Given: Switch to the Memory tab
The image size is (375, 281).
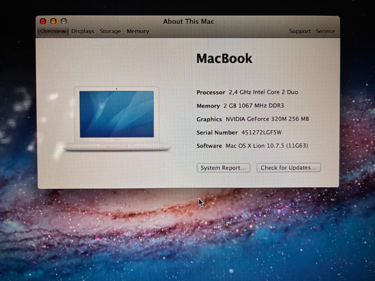Looking at the screenshot, I should [x=138, y=31].
